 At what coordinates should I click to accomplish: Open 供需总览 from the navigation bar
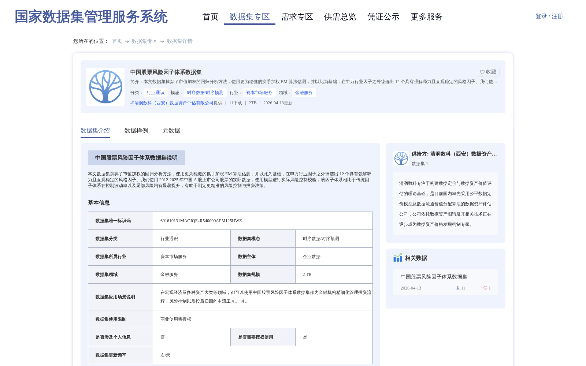point(340,17)
